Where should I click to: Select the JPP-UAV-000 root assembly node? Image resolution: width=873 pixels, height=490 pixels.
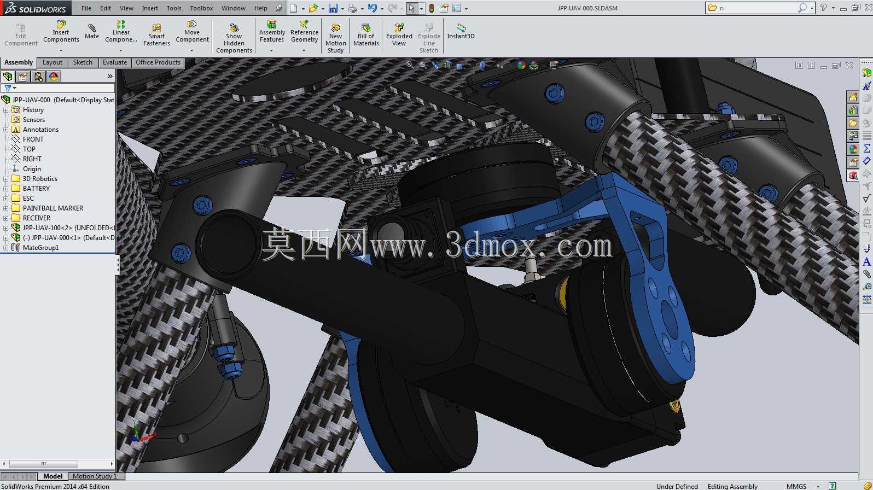(x=58, y=100)
